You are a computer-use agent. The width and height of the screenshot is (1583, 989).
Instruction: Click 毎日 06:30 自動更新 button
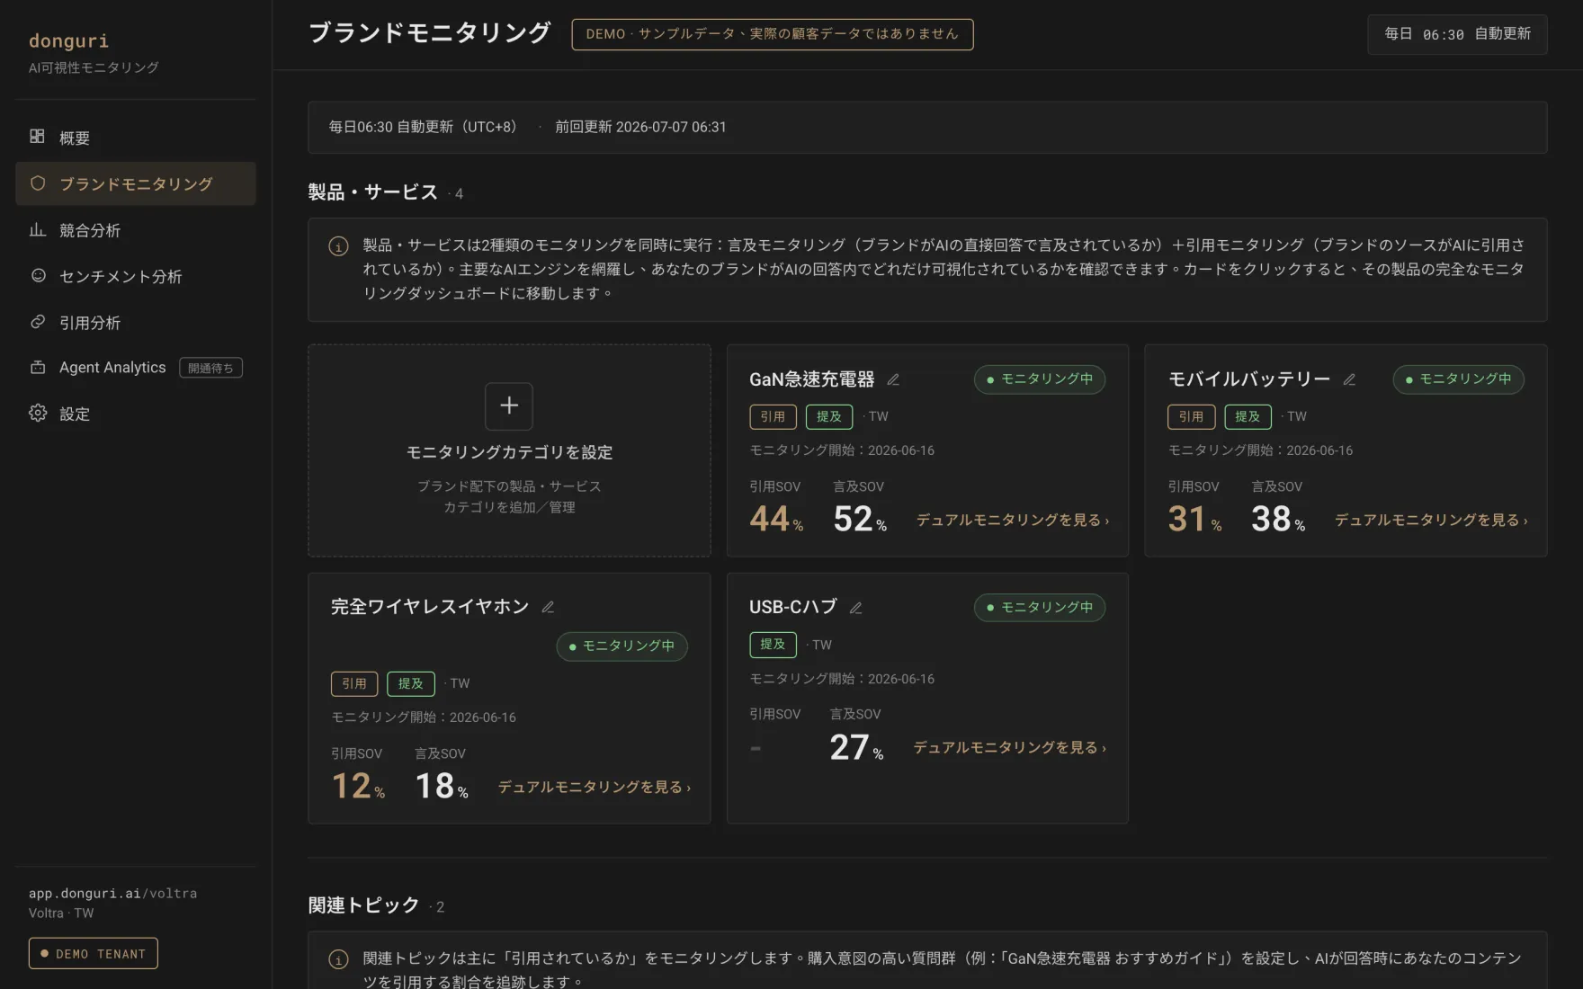tap(1457, 34)
